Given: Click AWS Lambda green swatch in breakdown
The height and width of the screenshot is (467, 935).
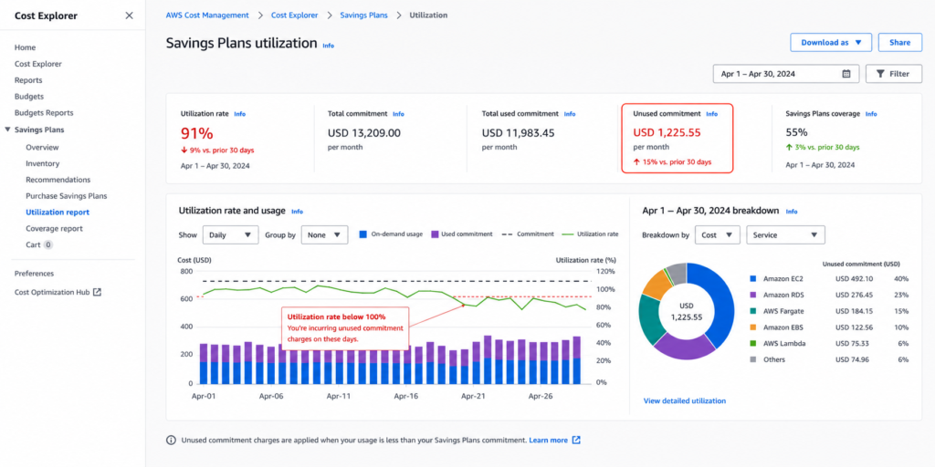Looking at the screenshot, I should 752,343.
